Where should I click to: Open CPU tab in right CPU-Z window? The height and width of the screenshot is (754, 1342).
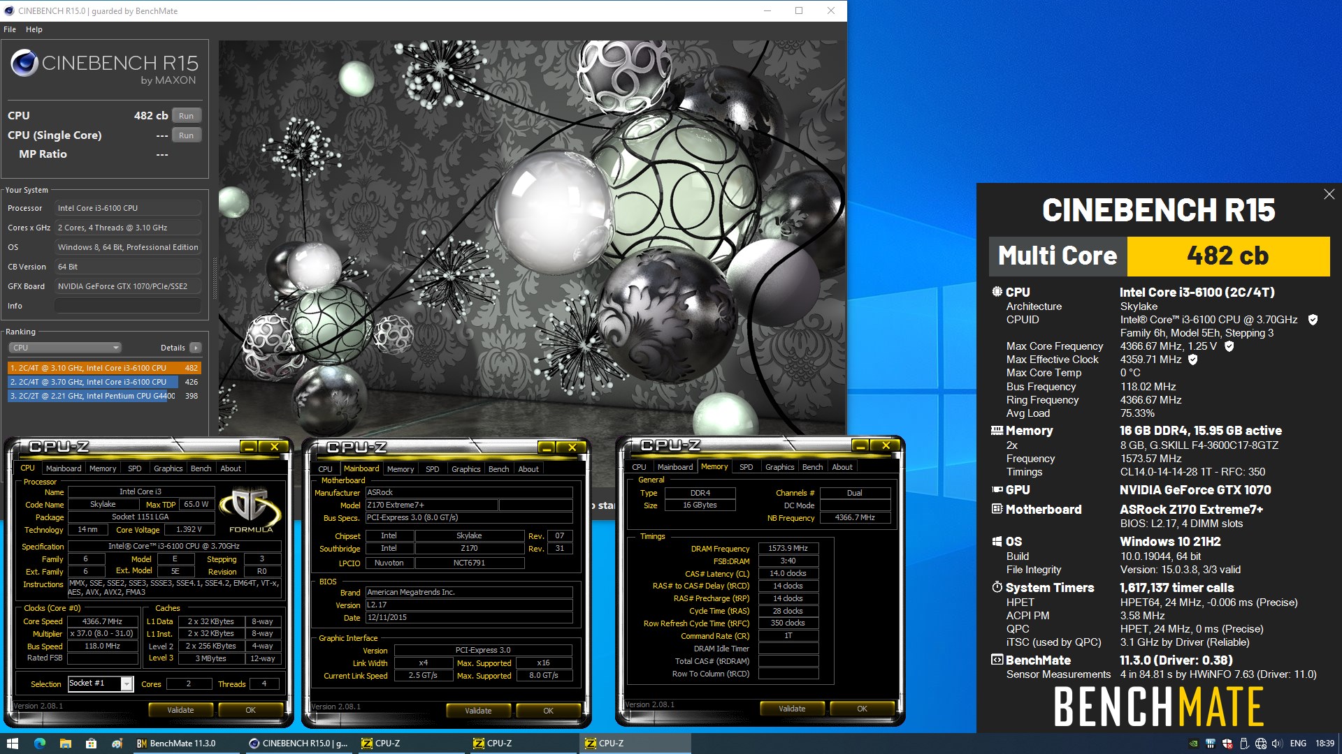pos(639,467)
